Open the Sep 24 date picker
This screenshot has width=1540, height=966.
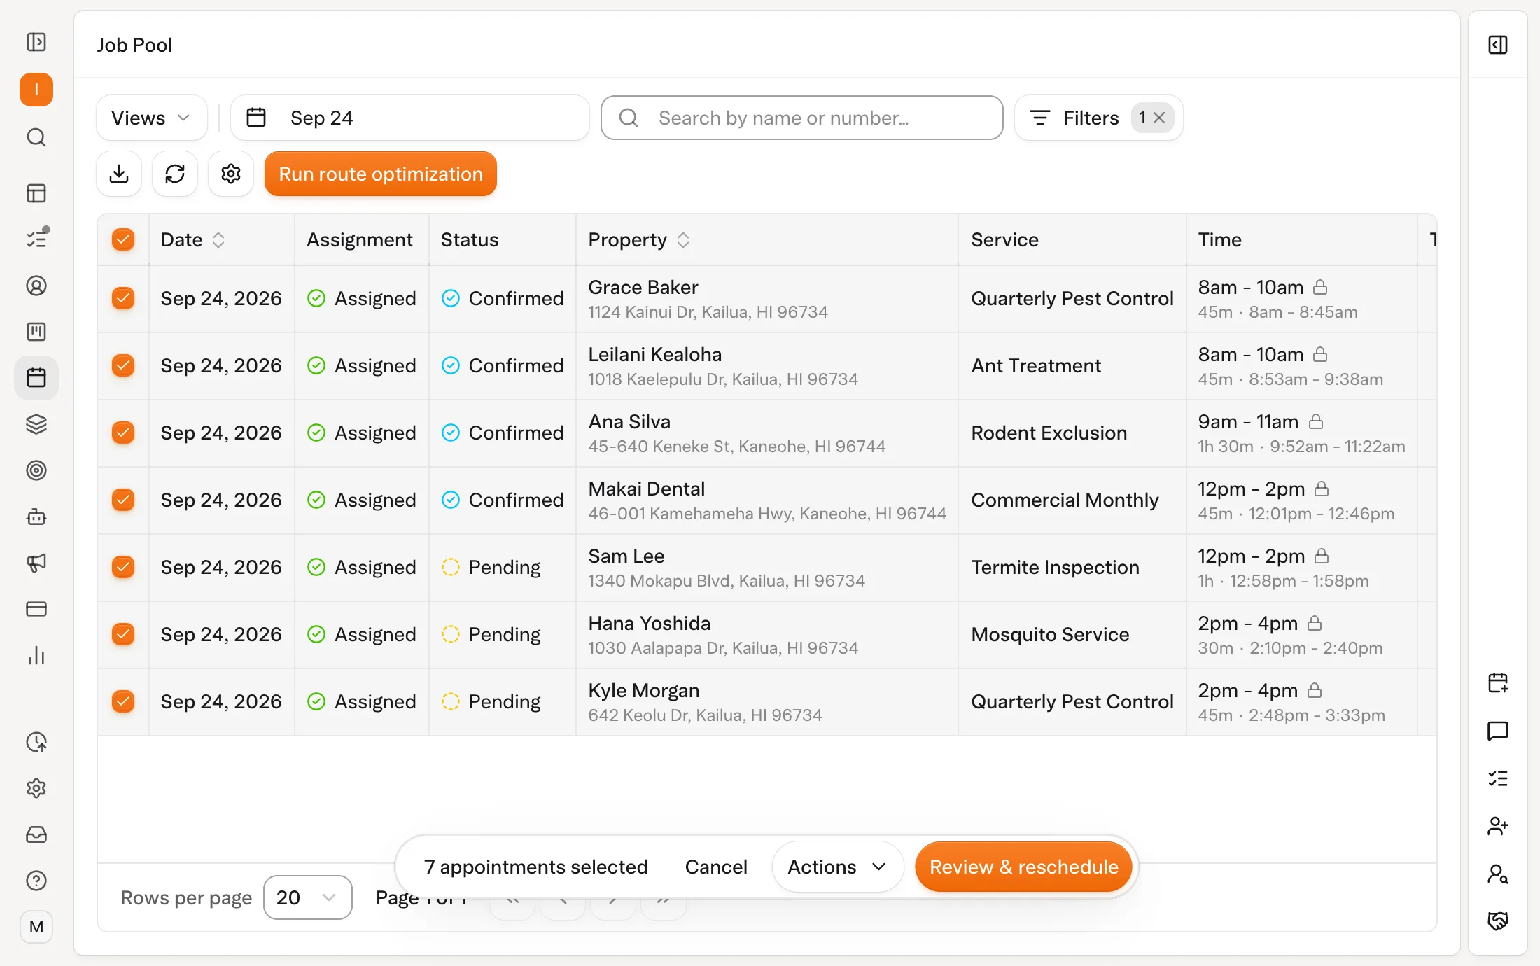(x=410, y=118)
